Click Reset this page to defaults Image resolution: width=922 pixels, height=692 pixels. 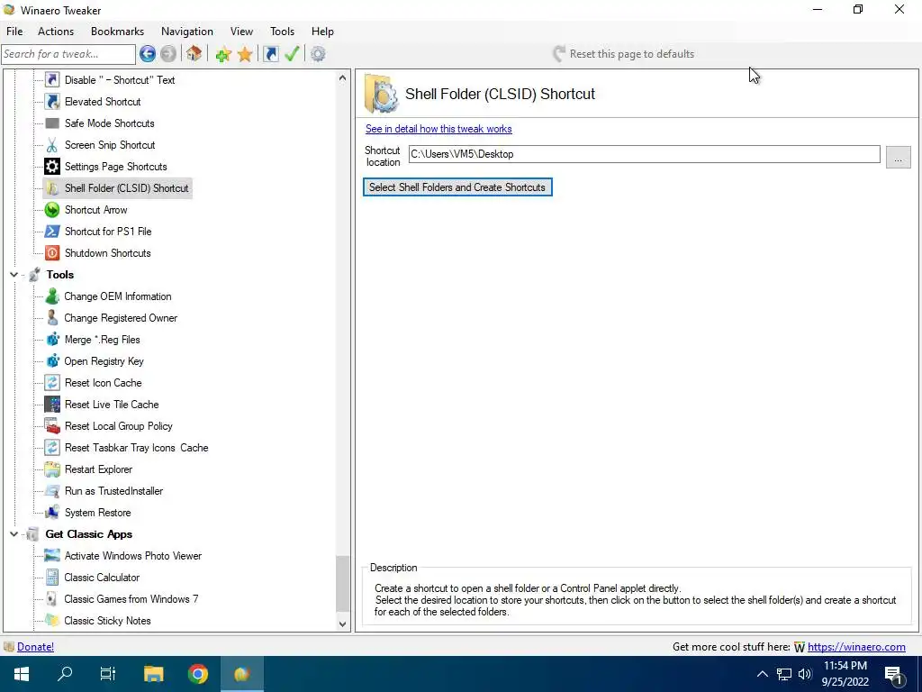coord(624,54)
